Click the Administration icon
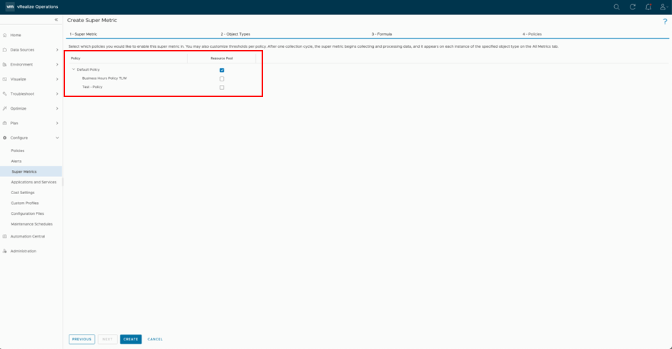This screenshot has width=672, height=349. 5,251
